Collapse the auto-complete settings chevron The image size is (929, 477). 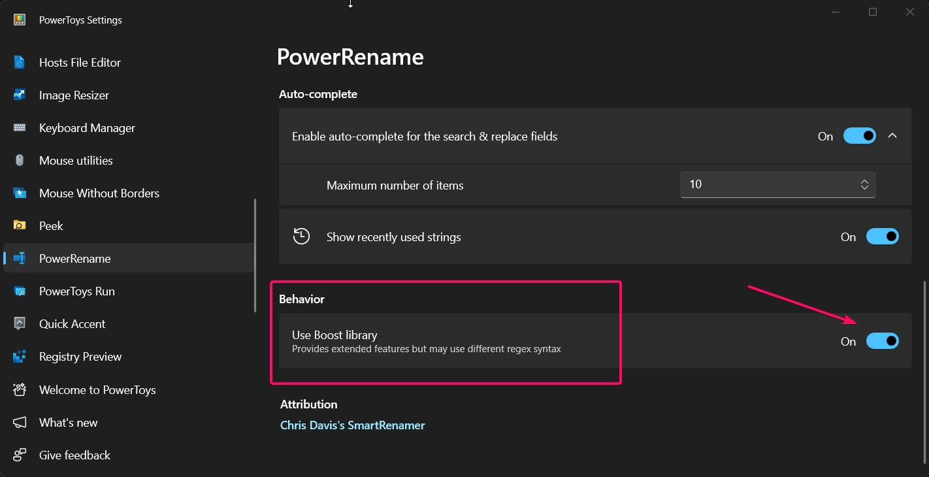[892, 136]
